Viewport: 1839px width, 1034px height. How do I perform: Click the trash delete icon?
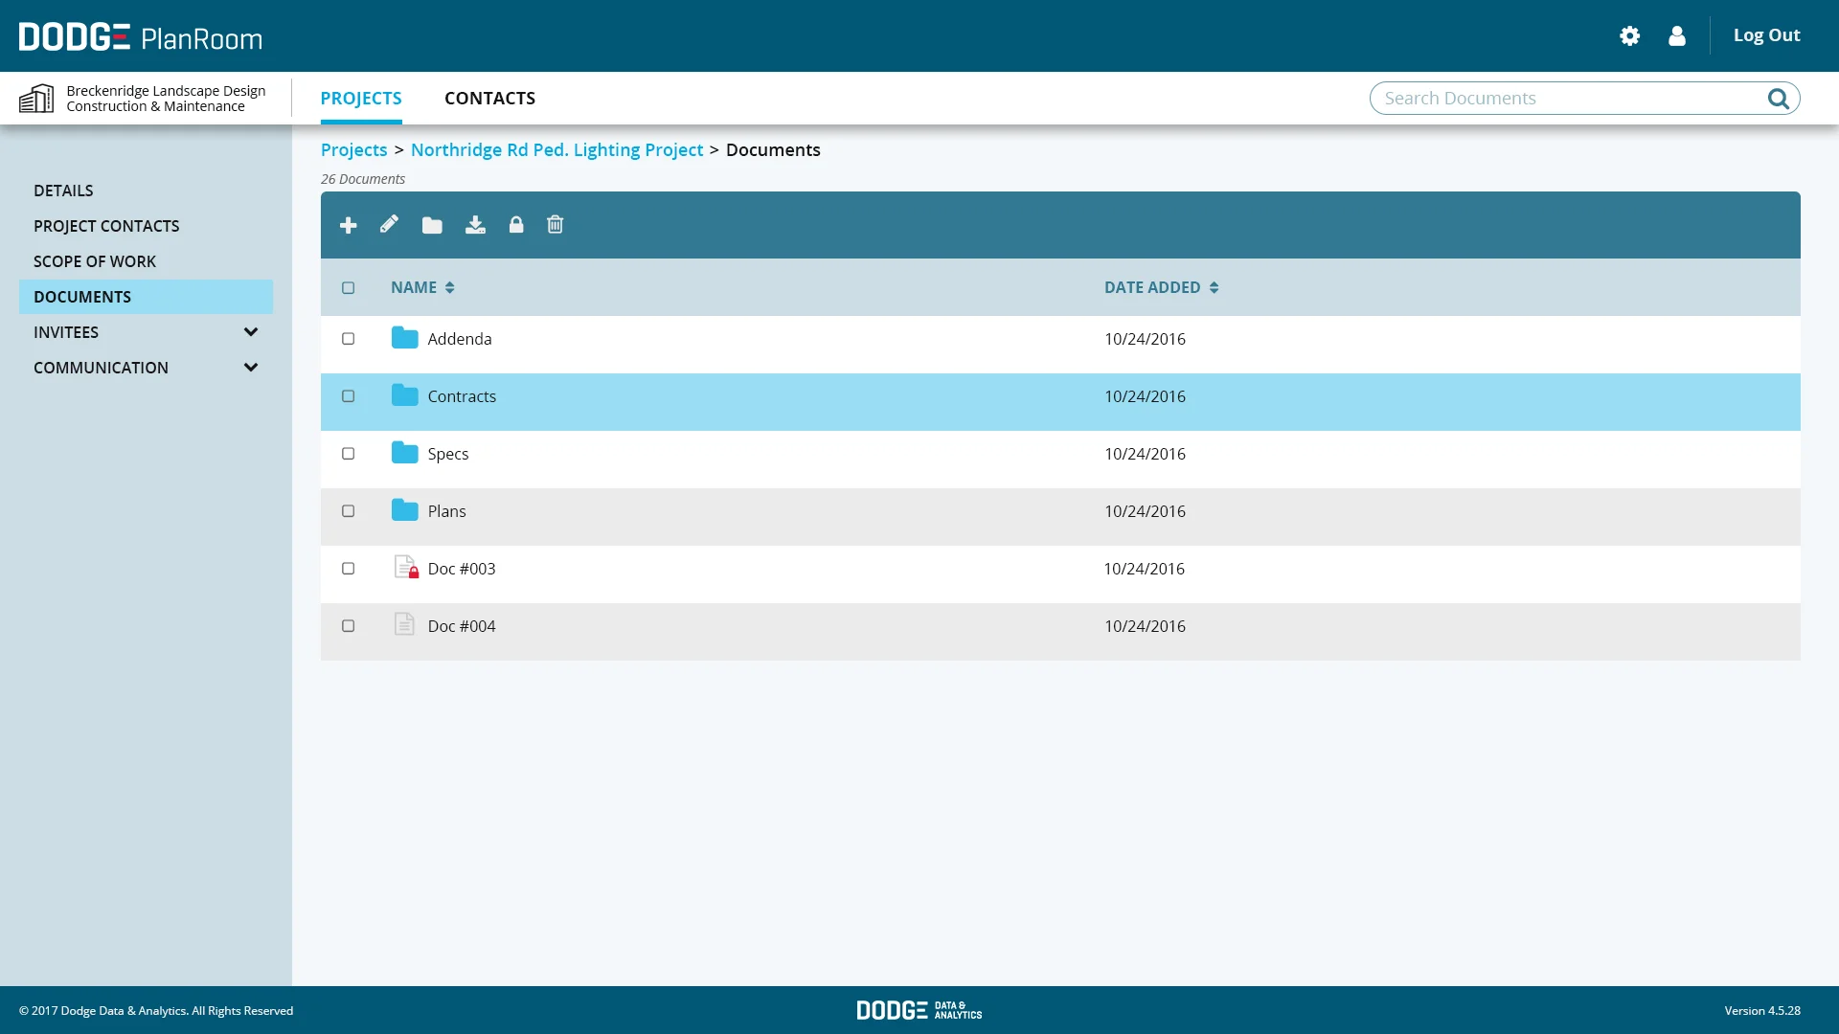(556, 225)
